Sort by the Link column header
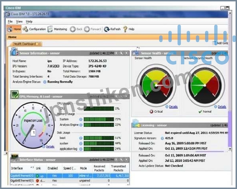Screen dimensions: 237x189 pyautogui.click(x=41, y=168)
